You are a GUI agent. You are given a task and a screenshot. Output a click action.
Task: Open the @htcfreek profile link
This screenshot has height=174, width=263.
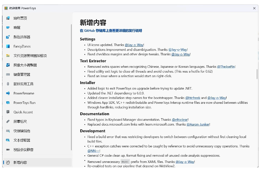click(193, 98)
